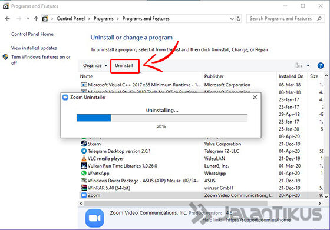
Task: Select Programs breadcrumb
Action: coord(103,19)
